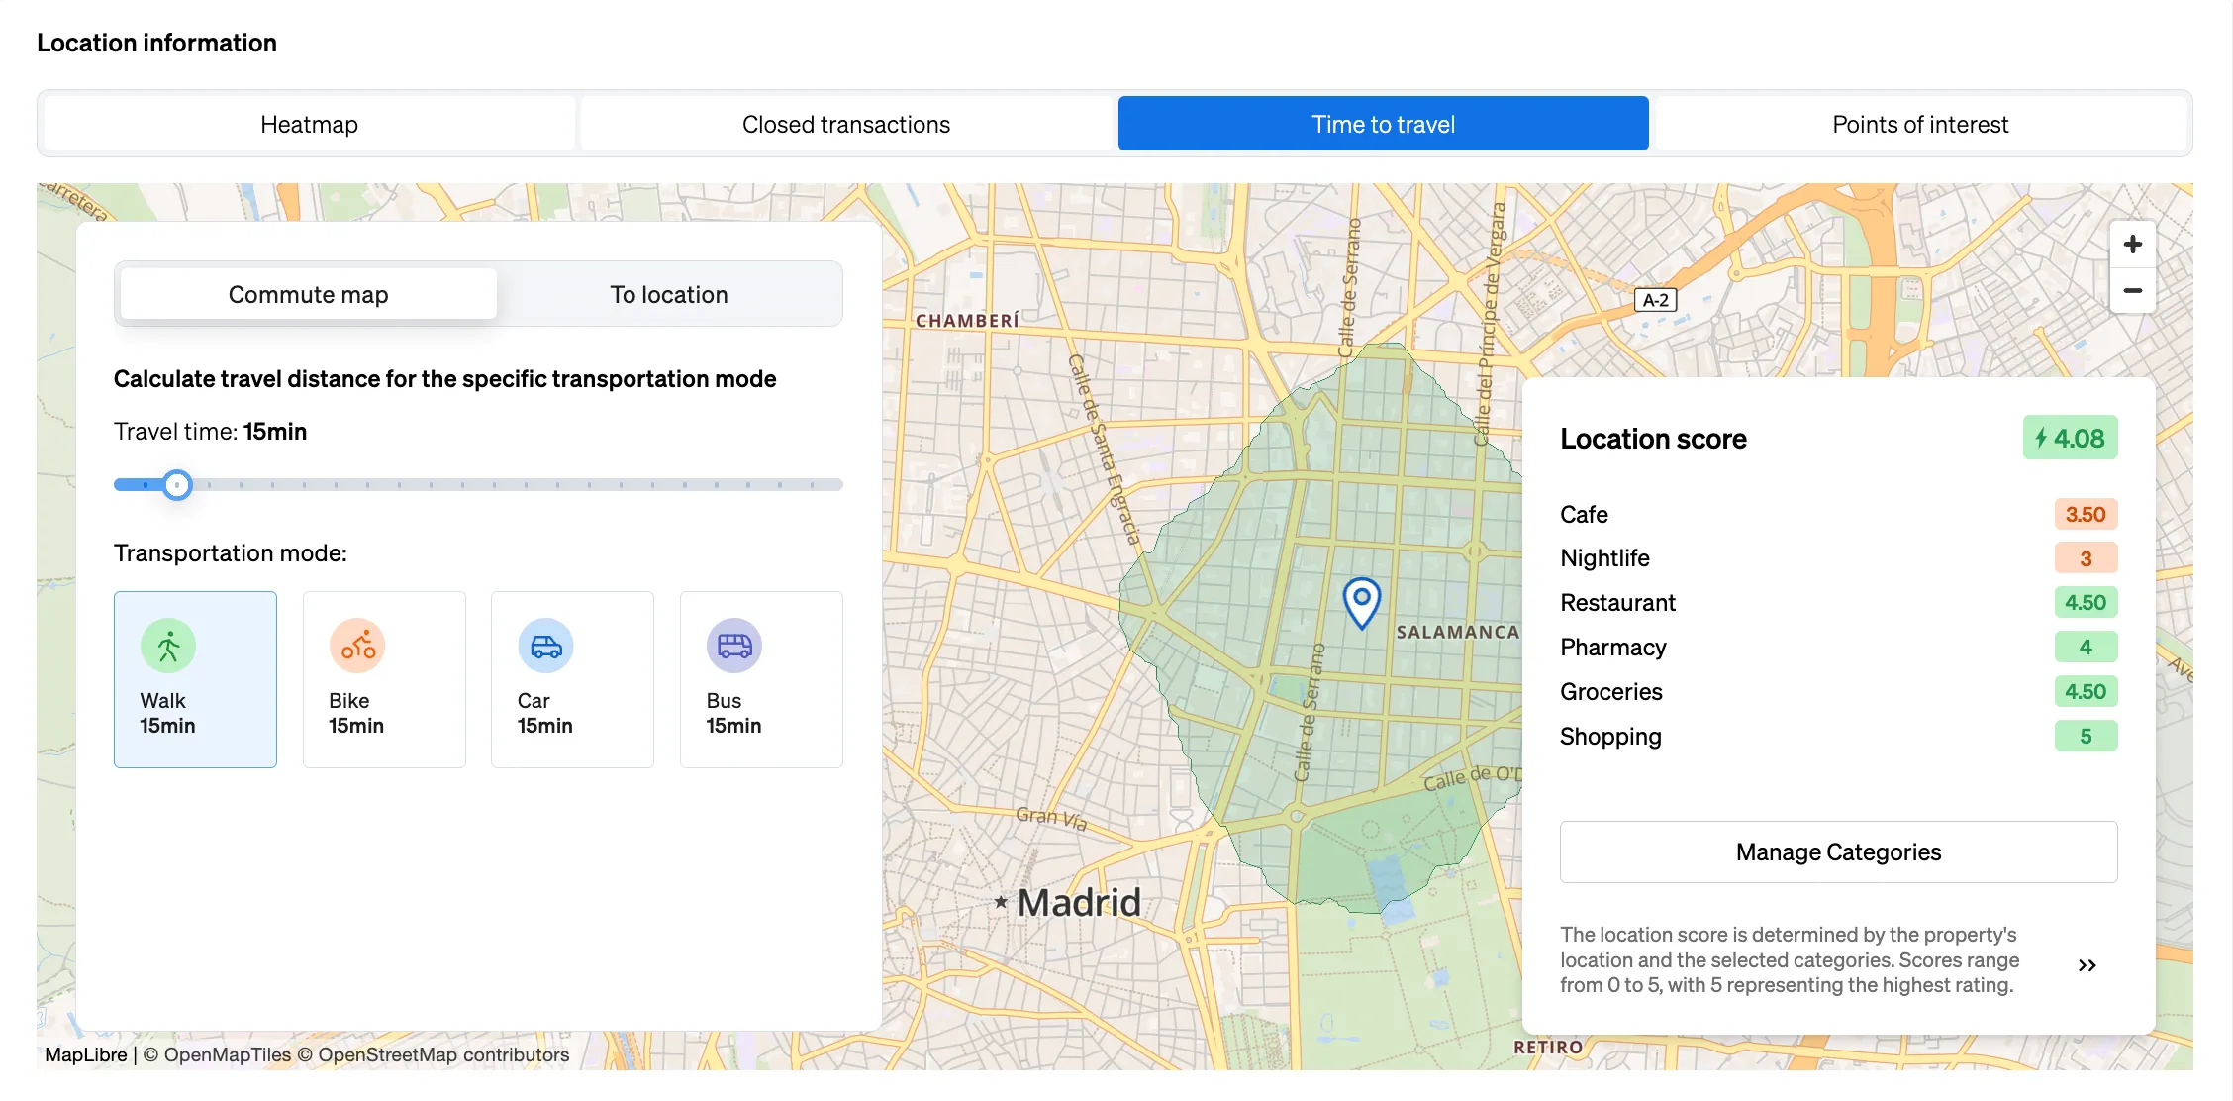Open the MapLibre attribution link
The height and width of the screenshot is (1101, 2233).
[86, 1054]
